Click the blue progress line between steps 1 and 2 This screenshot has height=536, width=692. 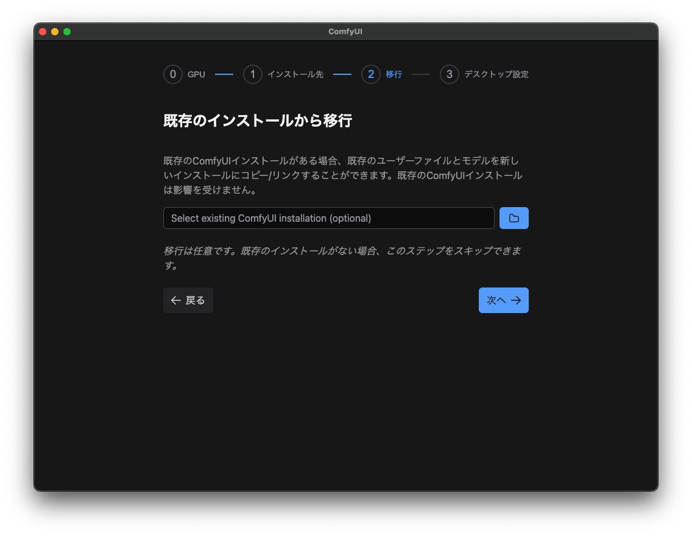342,74
